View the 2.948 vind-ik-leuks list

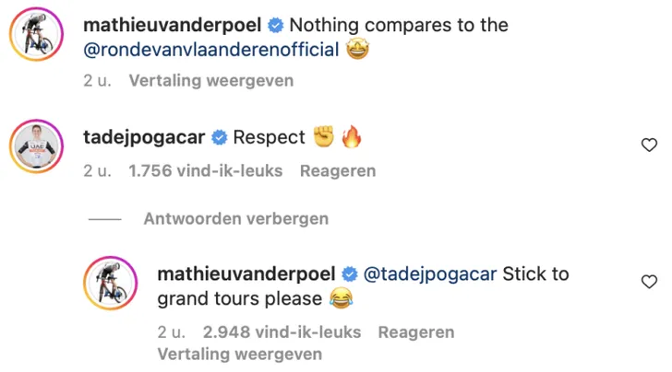click(282, 331)
